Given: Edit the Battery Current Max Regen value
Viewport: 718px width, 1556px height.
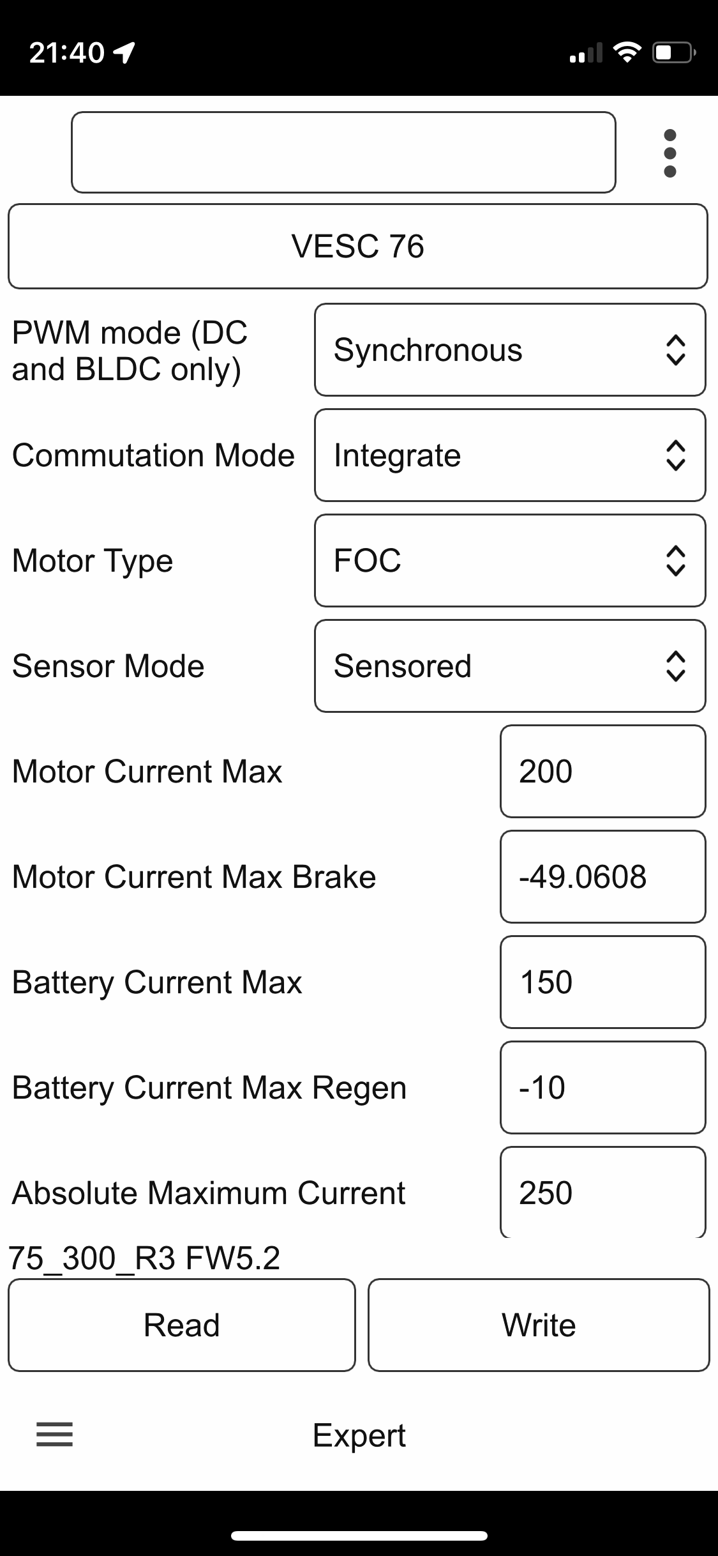Looking at the screenshot, I should click(602, 1088).
